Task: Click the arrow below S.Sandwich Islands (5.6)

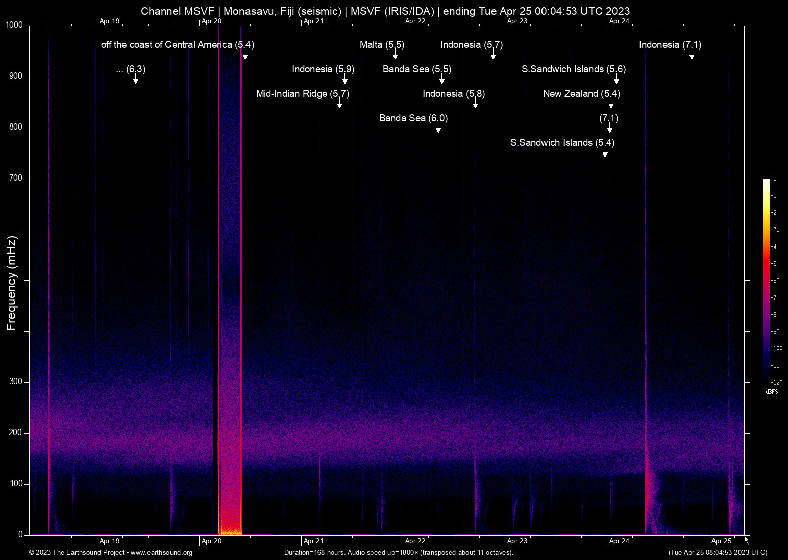Action: coord(616,80)
